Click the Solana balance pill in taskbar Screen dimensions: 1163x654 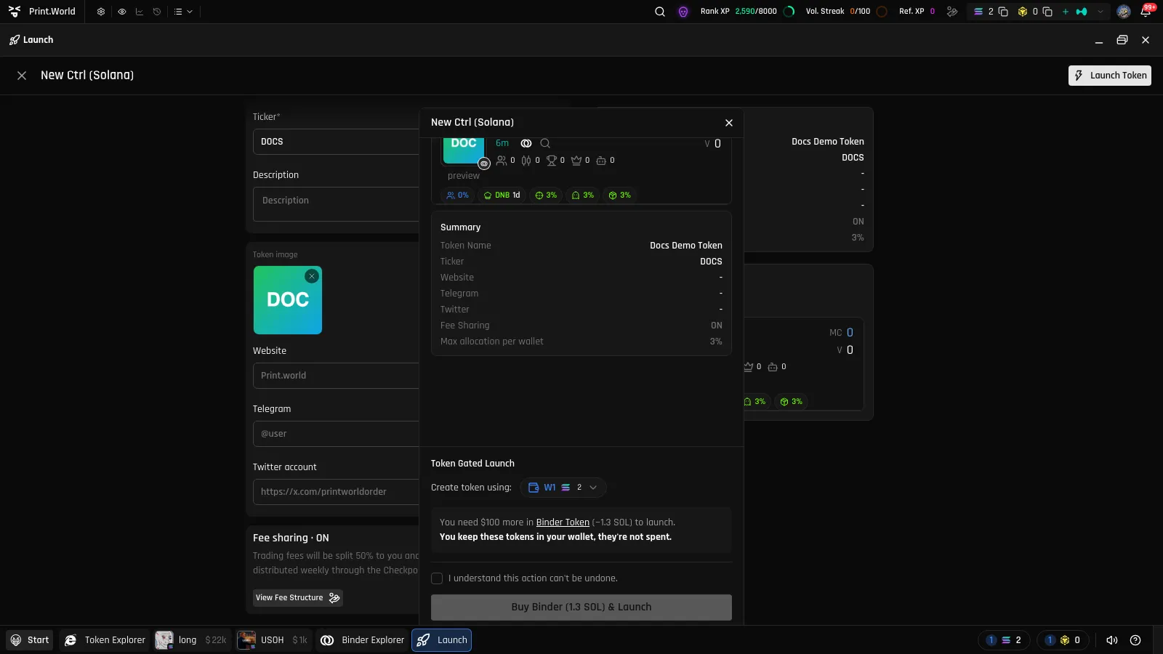[1004, 640]
